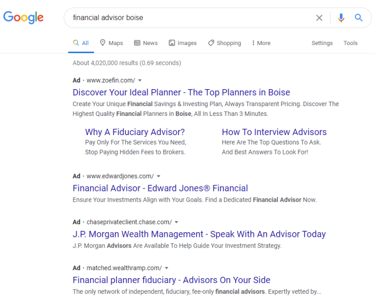Expand edwardjones.com ad dropdown arrow
This screenshot has width=375, height=304.
tap(158, 176)
